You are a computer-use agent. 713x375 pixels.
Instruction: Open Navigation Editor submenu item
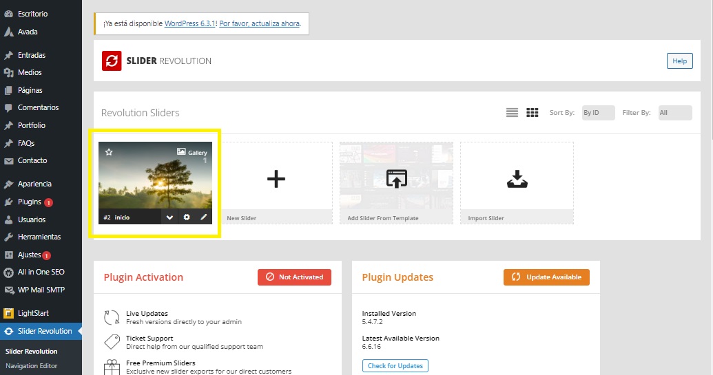31,366
